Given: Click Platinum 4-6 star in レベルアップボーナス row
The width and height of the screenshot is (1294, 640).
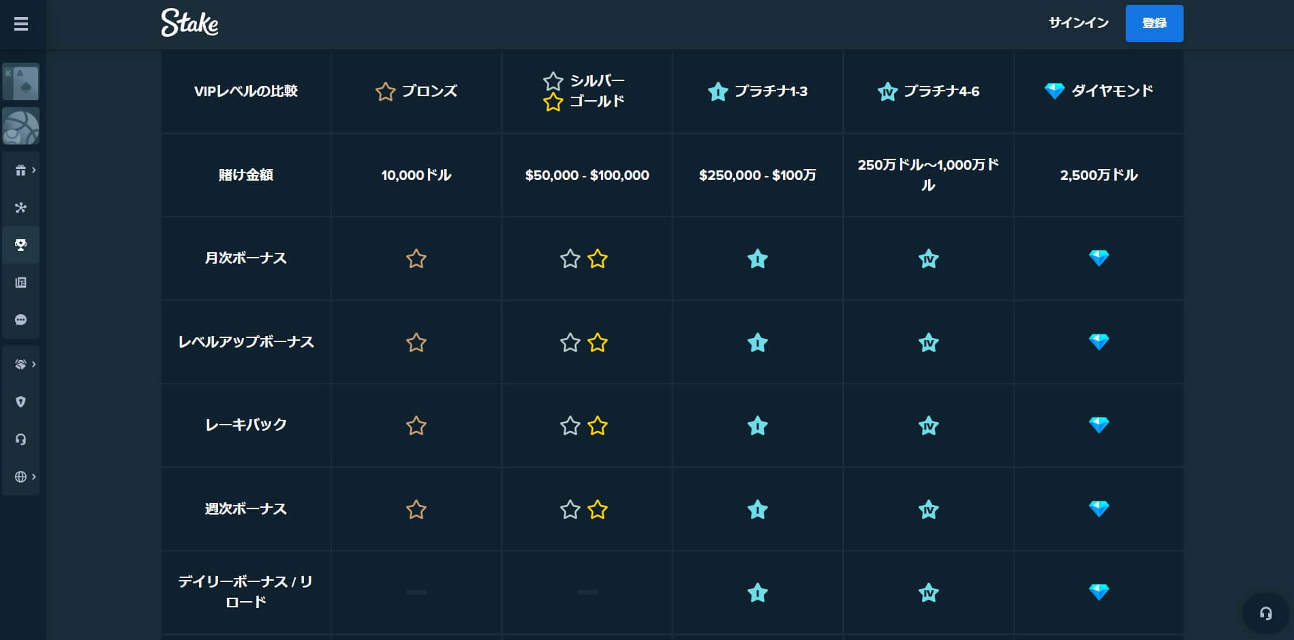Looking at the screenshot, I should pos(929,343).
